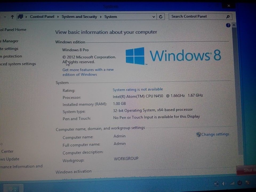Image resolution: width=256 pixels, height=192 pixels.
Task: Click System rating is not available link
Action: tap(138, 90)
